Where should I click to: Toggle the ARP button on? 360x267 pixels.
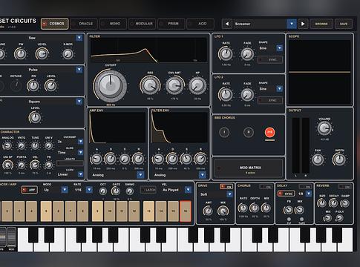[30, 190]
